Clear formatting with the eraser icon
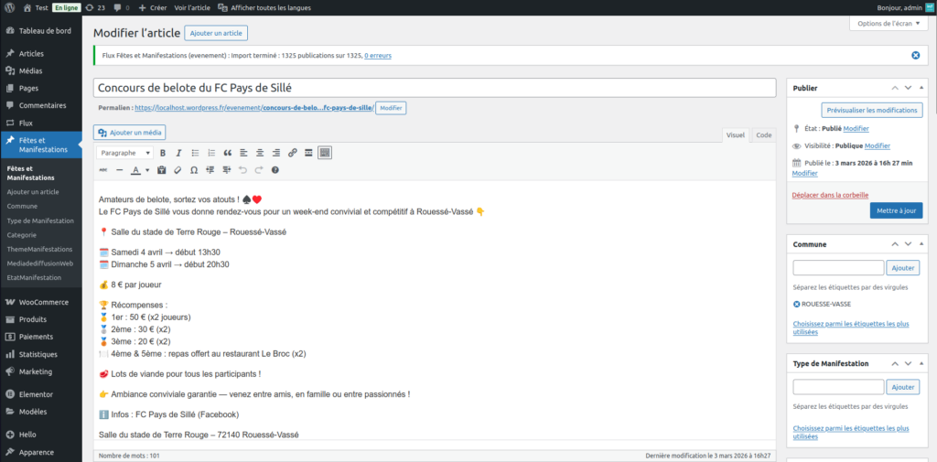The image size is (937, 462). (178, 170)
